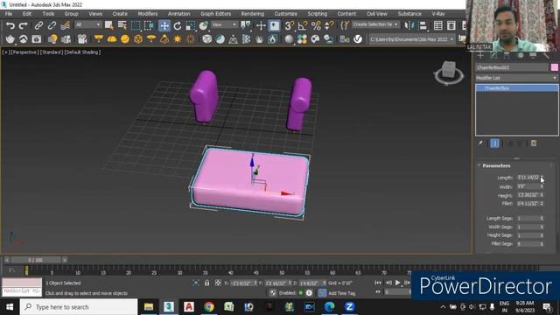Click the Select and Place tool
Screen dimensions: 560x315
click(204, 25)
